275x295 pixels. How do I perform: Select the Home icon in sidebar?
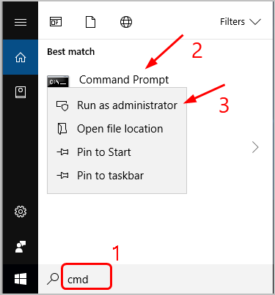pos(21,57)
